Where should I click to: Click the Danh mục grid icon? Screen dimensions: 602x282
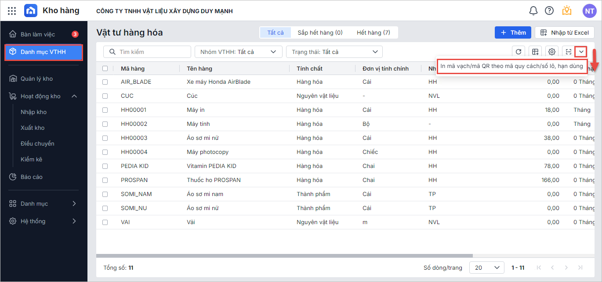click(x=13, y=204)
